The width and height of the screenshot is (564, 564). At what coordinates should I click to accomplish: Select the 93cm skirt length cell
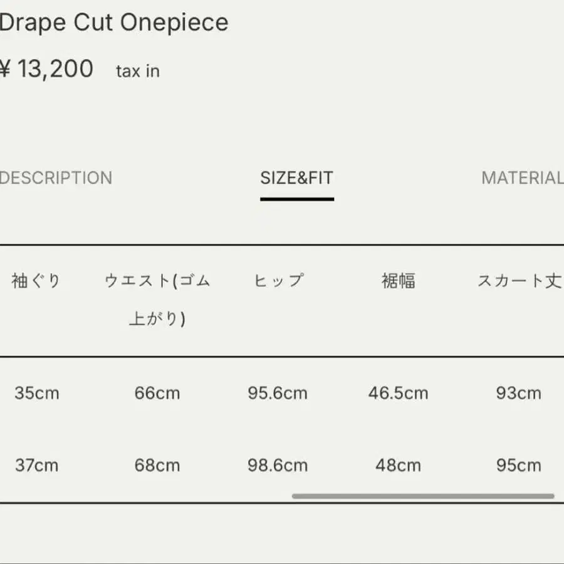[x=519, y=394]
